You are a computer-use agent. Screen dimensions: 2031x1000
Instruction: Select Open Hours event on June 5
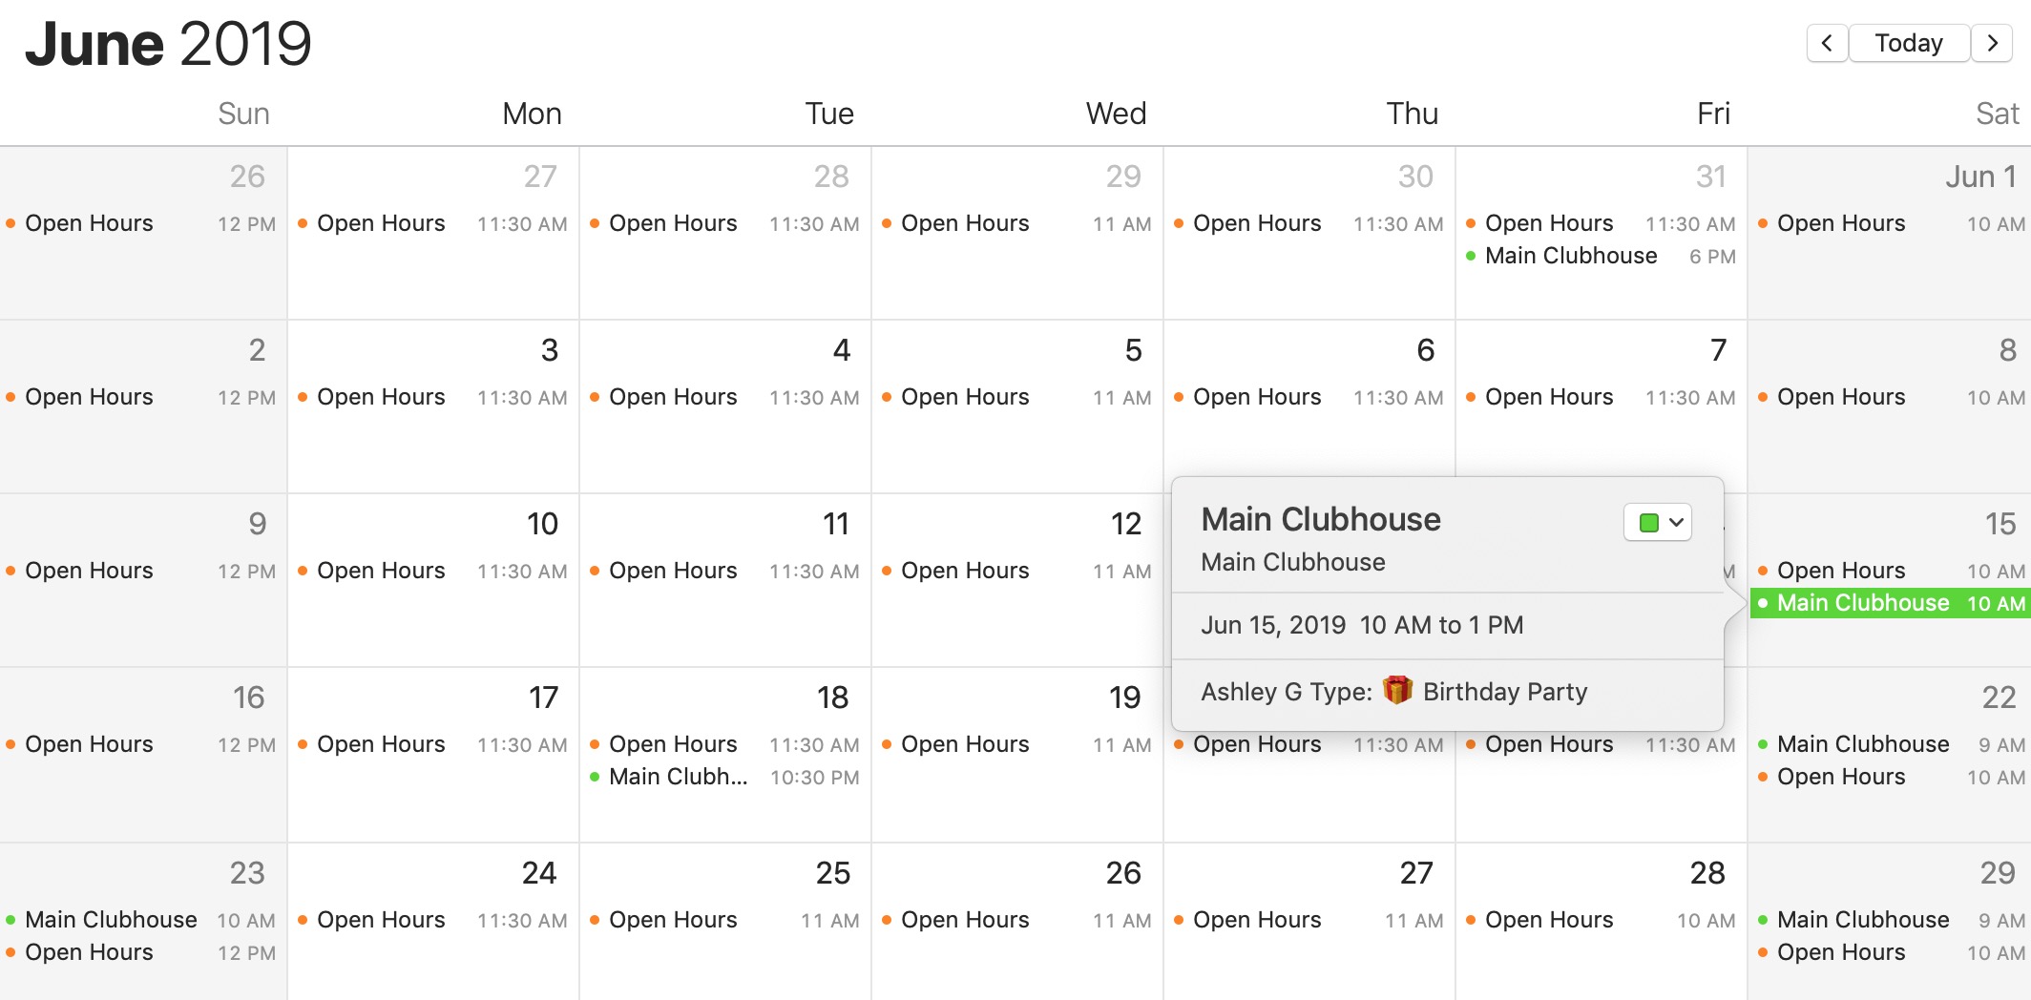[x=965, y=397]
